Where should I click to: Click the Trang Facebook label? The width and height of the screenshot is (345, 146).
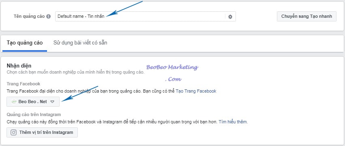(x=24, y=84)
